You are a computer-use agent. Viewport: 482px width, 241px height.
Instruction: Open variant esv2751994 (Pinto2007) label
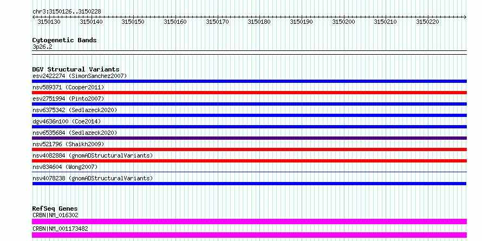[x=68, y=99]
